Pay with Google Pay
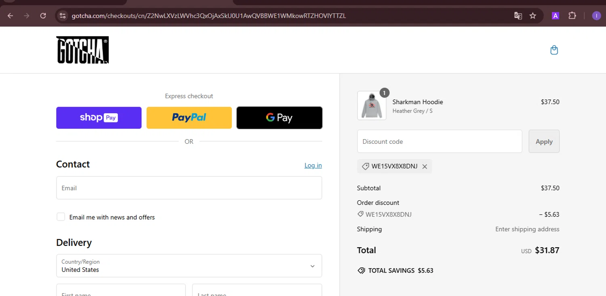 point(279,118)
